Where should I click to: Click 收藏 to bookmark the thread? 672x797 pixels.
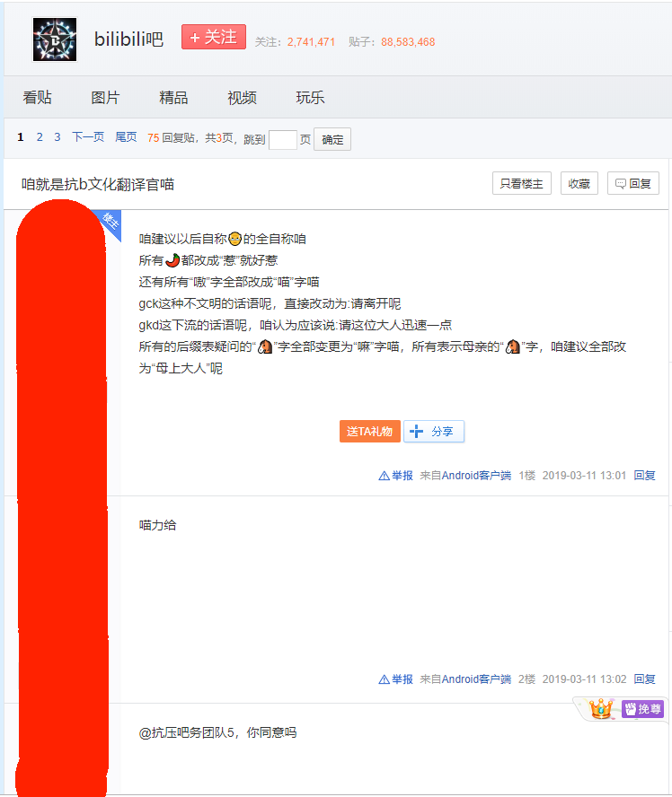coord(579,183)
